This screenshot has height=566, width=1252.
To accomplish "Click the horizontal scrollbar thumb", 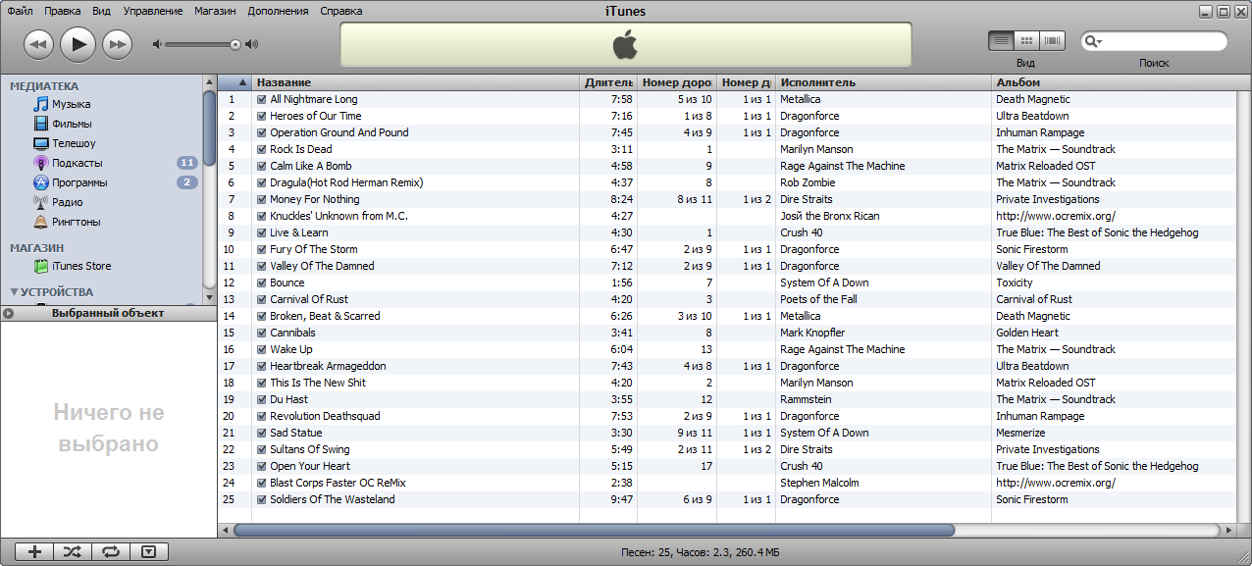I will (594, 530).
